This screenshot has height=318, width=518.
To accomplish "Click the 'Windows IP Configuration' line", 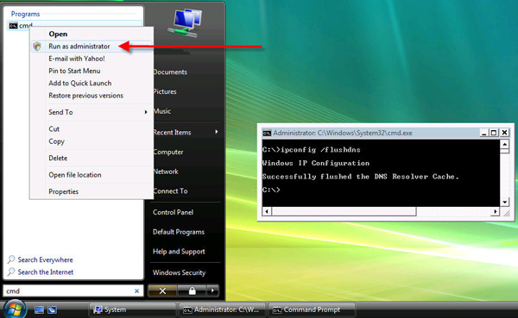I will coord(315,163).
